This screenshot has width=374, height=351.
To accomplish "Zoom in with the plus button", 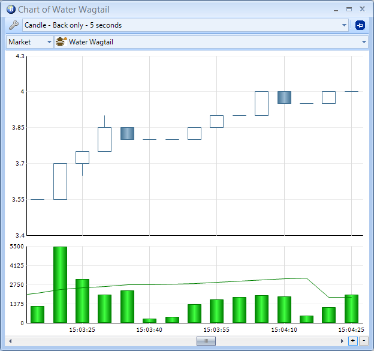I will [353, 341].
